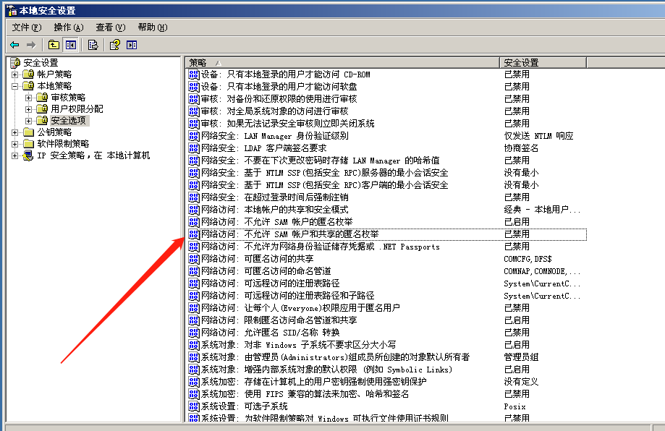Collapse the 本地策略 tree node
665x431 pixels.
pos(14,85)
